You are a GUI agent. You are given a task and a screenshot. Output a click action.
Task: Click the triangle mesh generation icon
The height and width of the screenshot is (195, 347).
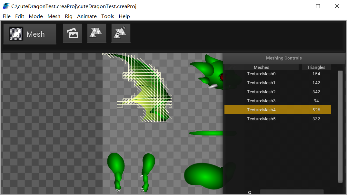click(96, 33)
